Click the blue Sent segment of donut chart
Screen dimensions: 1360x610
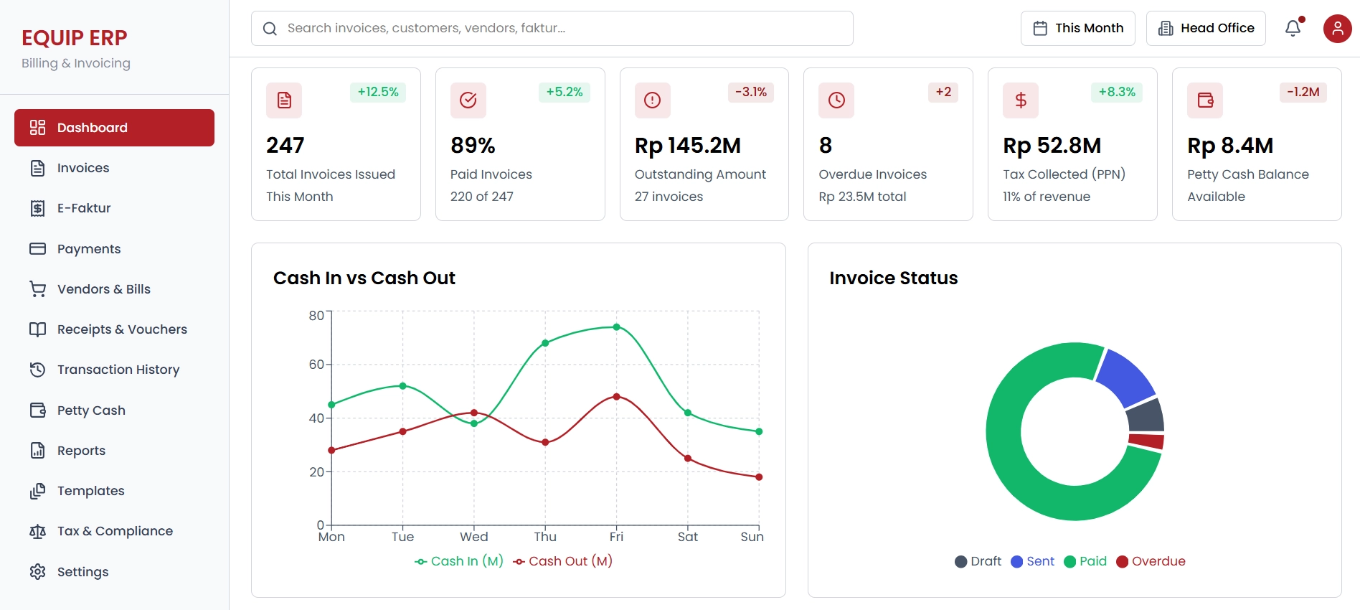point(1123,376)
